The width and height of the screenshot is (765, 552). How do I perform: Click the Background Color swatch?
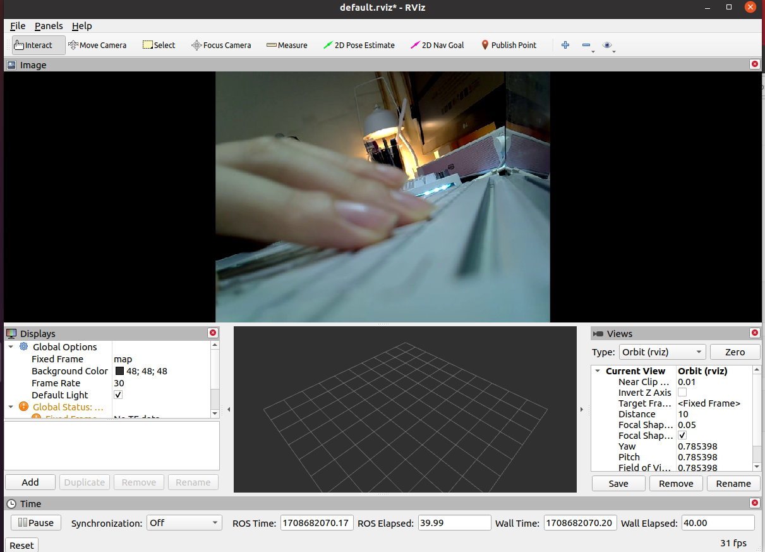click(119, 371)
